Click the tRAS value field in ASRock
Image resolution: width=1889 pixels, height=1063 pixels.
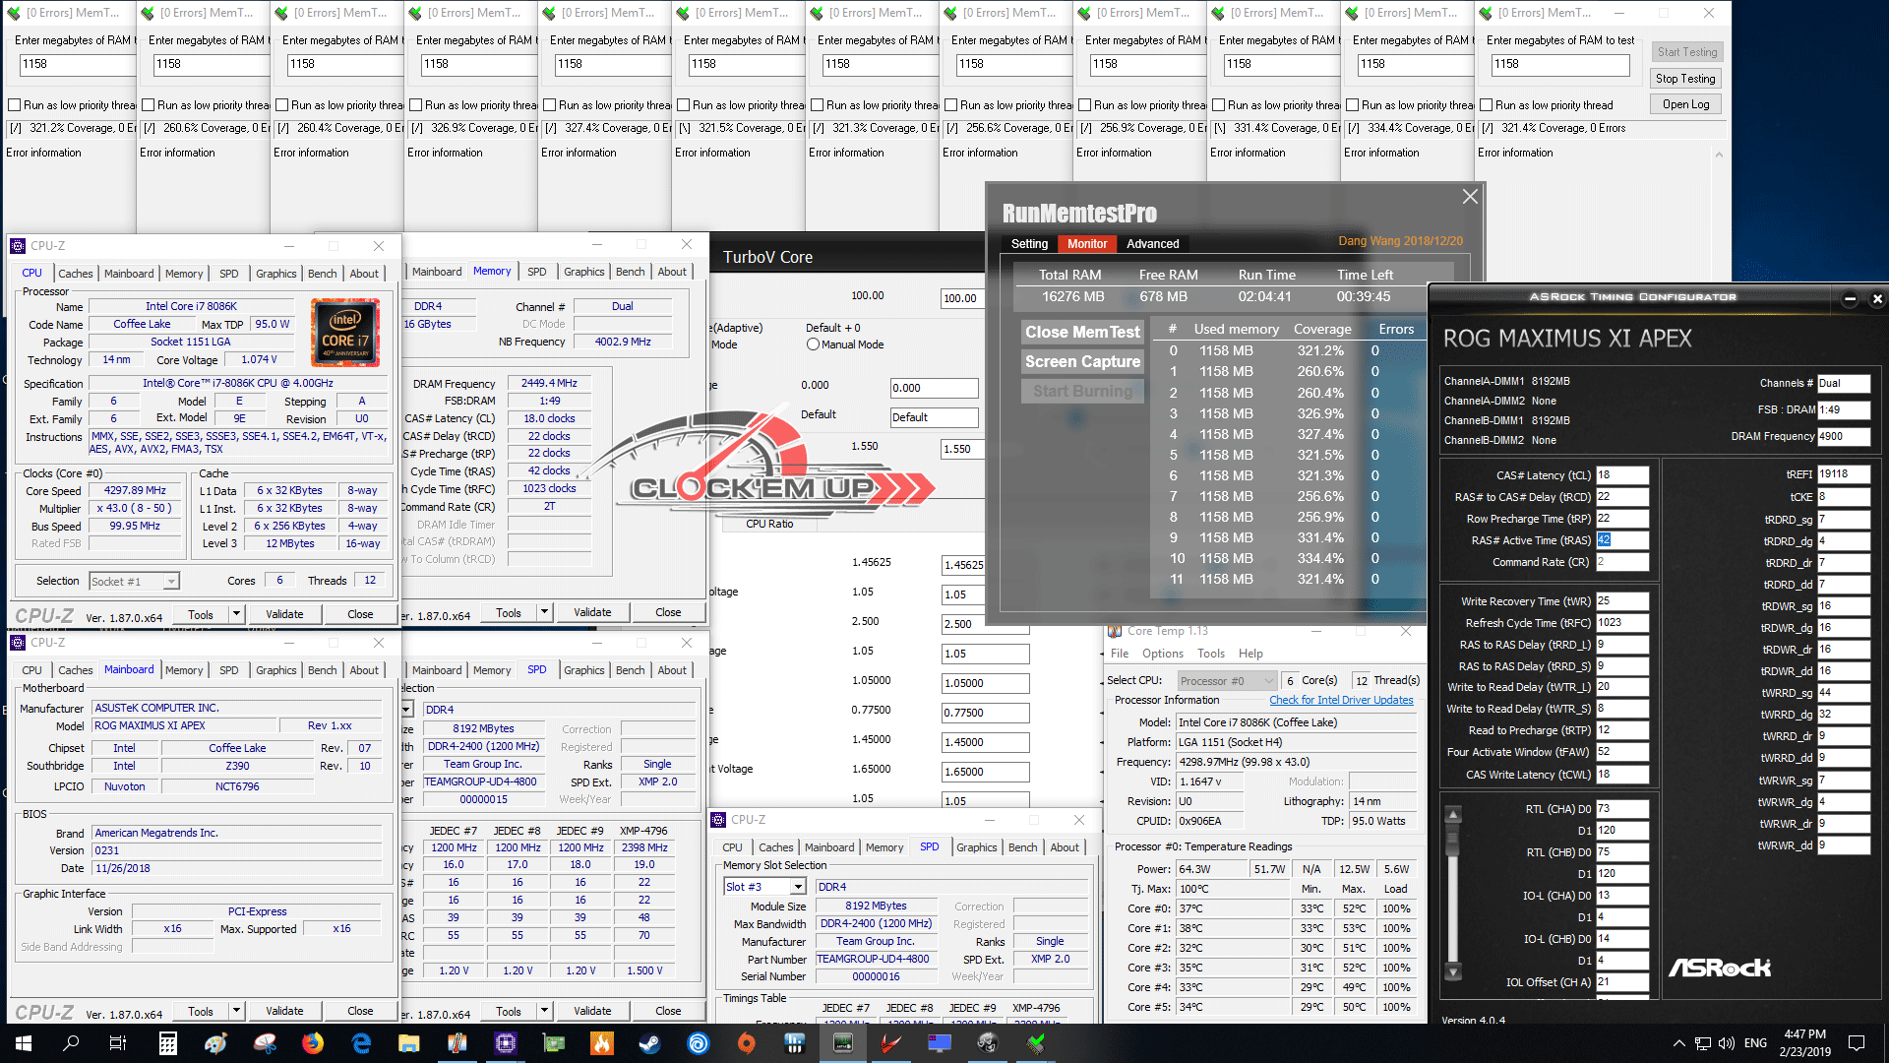(x=1620, y=540)
